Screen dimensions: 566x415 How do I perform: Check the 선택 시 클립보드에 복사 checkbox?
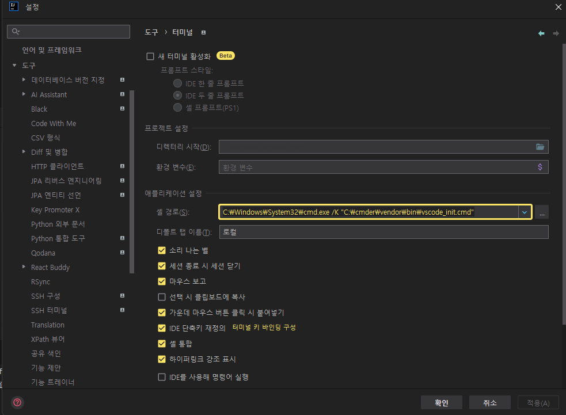click(162, 297)
